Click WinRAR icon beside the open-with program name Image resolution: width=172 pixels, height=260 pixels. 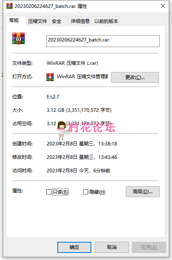(x=50, y=77)
